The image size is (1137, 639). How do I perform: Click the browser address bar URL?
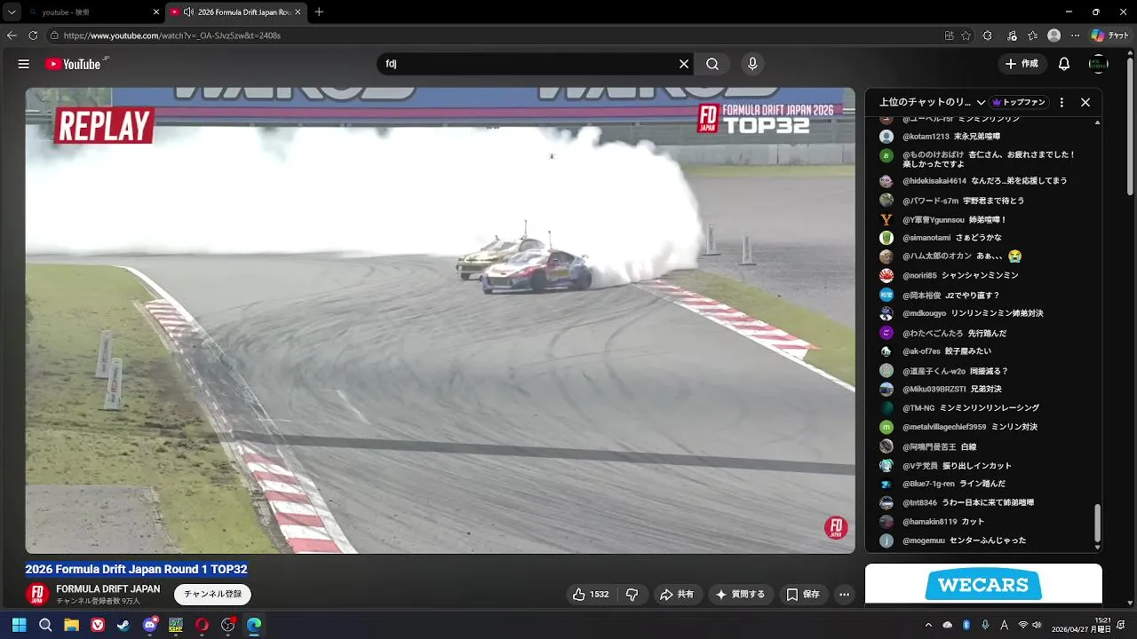click(172, 35)
